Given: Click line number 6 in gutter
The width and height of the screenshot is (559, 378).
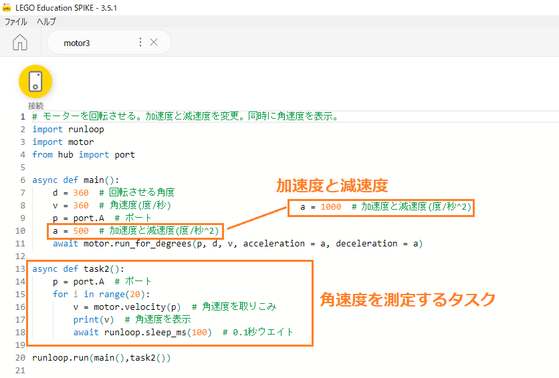Looking at the screenshot, I should (23, 180).
